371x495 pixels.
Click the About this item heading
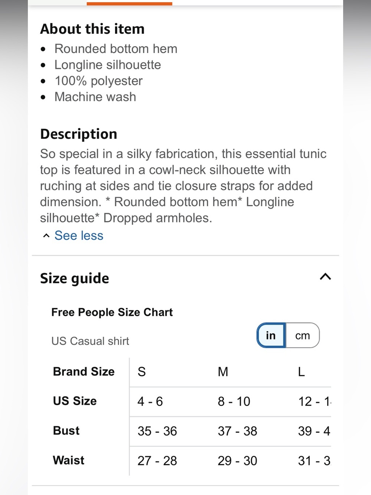pos(92,29)
